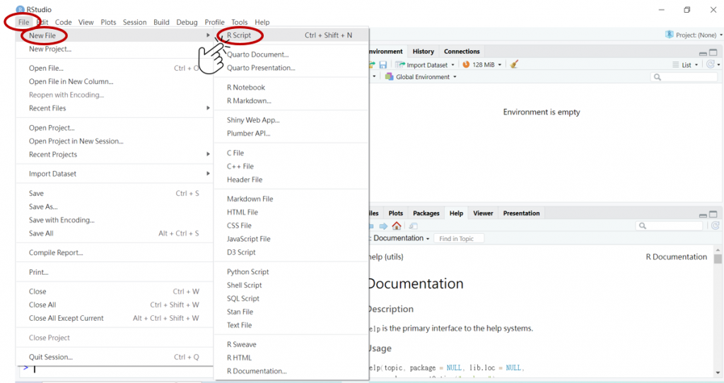Click the broom icon to clear environment
This screenshot has height=383, width=724.
515,64
